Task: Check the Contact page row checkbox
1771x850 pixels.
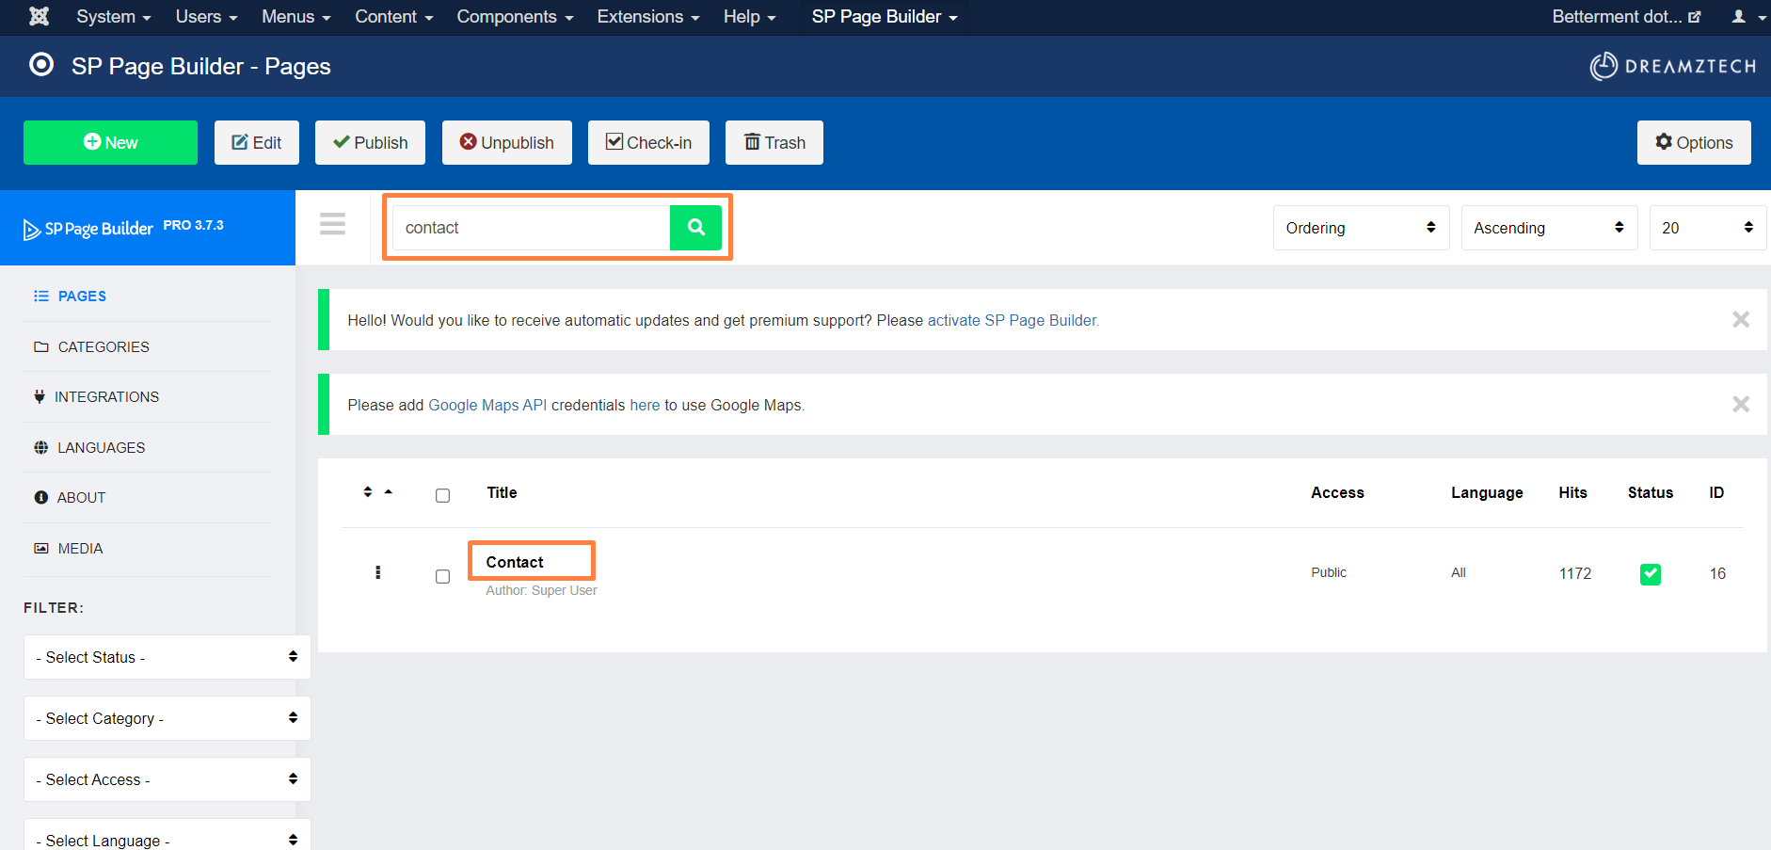Action: pos(442,576)
